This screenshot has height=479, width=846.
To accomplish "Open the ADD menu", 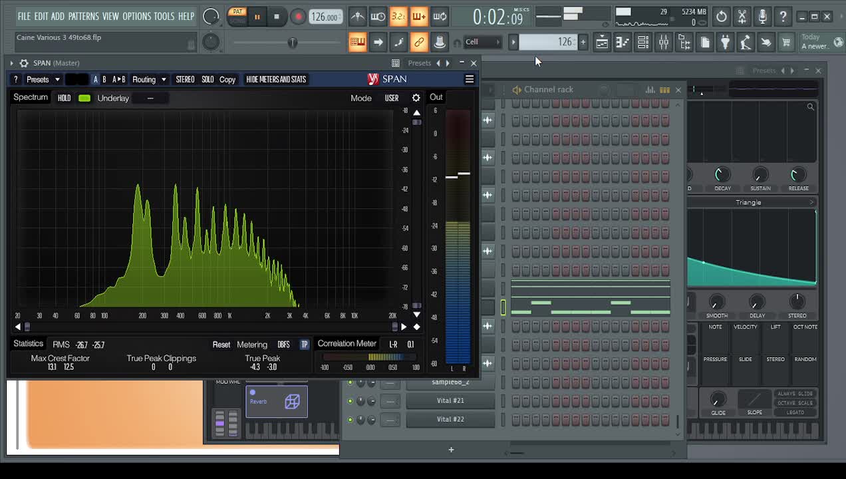I will pos(58,16).
